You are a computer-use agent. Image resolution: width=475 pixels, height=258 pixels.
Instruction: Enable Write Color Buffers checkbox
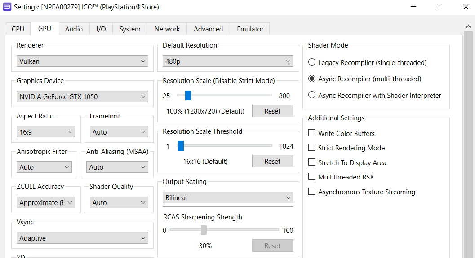coord(312,133)
